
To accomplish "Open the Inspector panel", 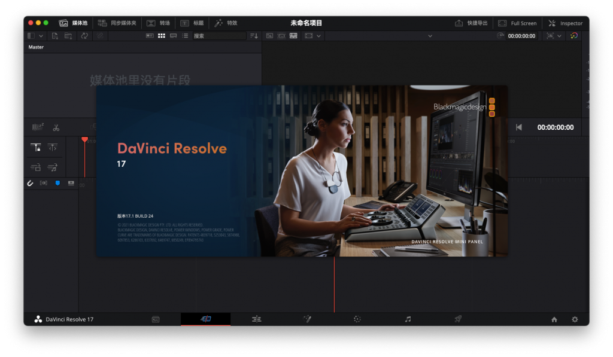I will click(565, 23).
